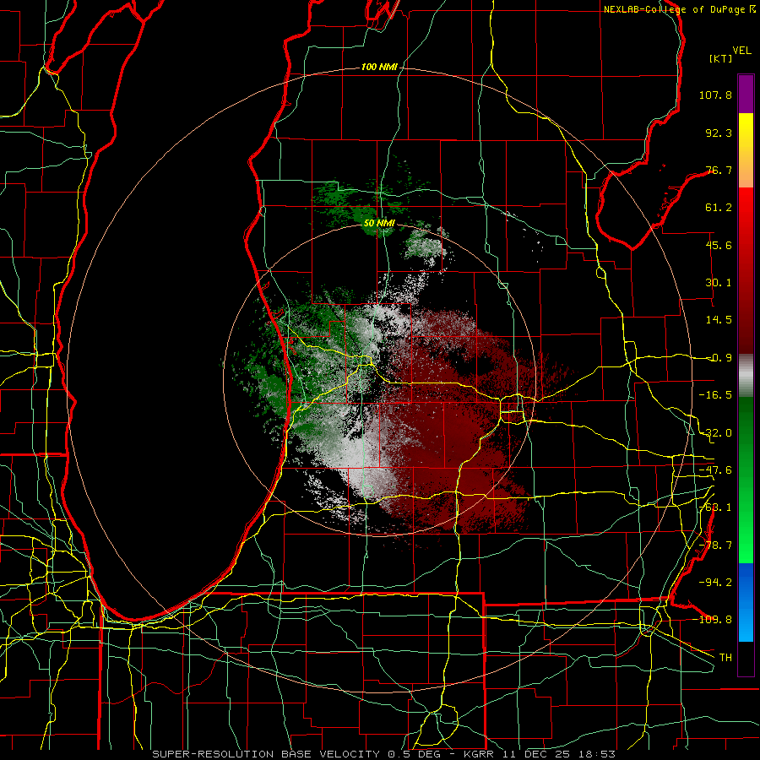
Task: Click the [KT] units label
Action: point(720,58)
